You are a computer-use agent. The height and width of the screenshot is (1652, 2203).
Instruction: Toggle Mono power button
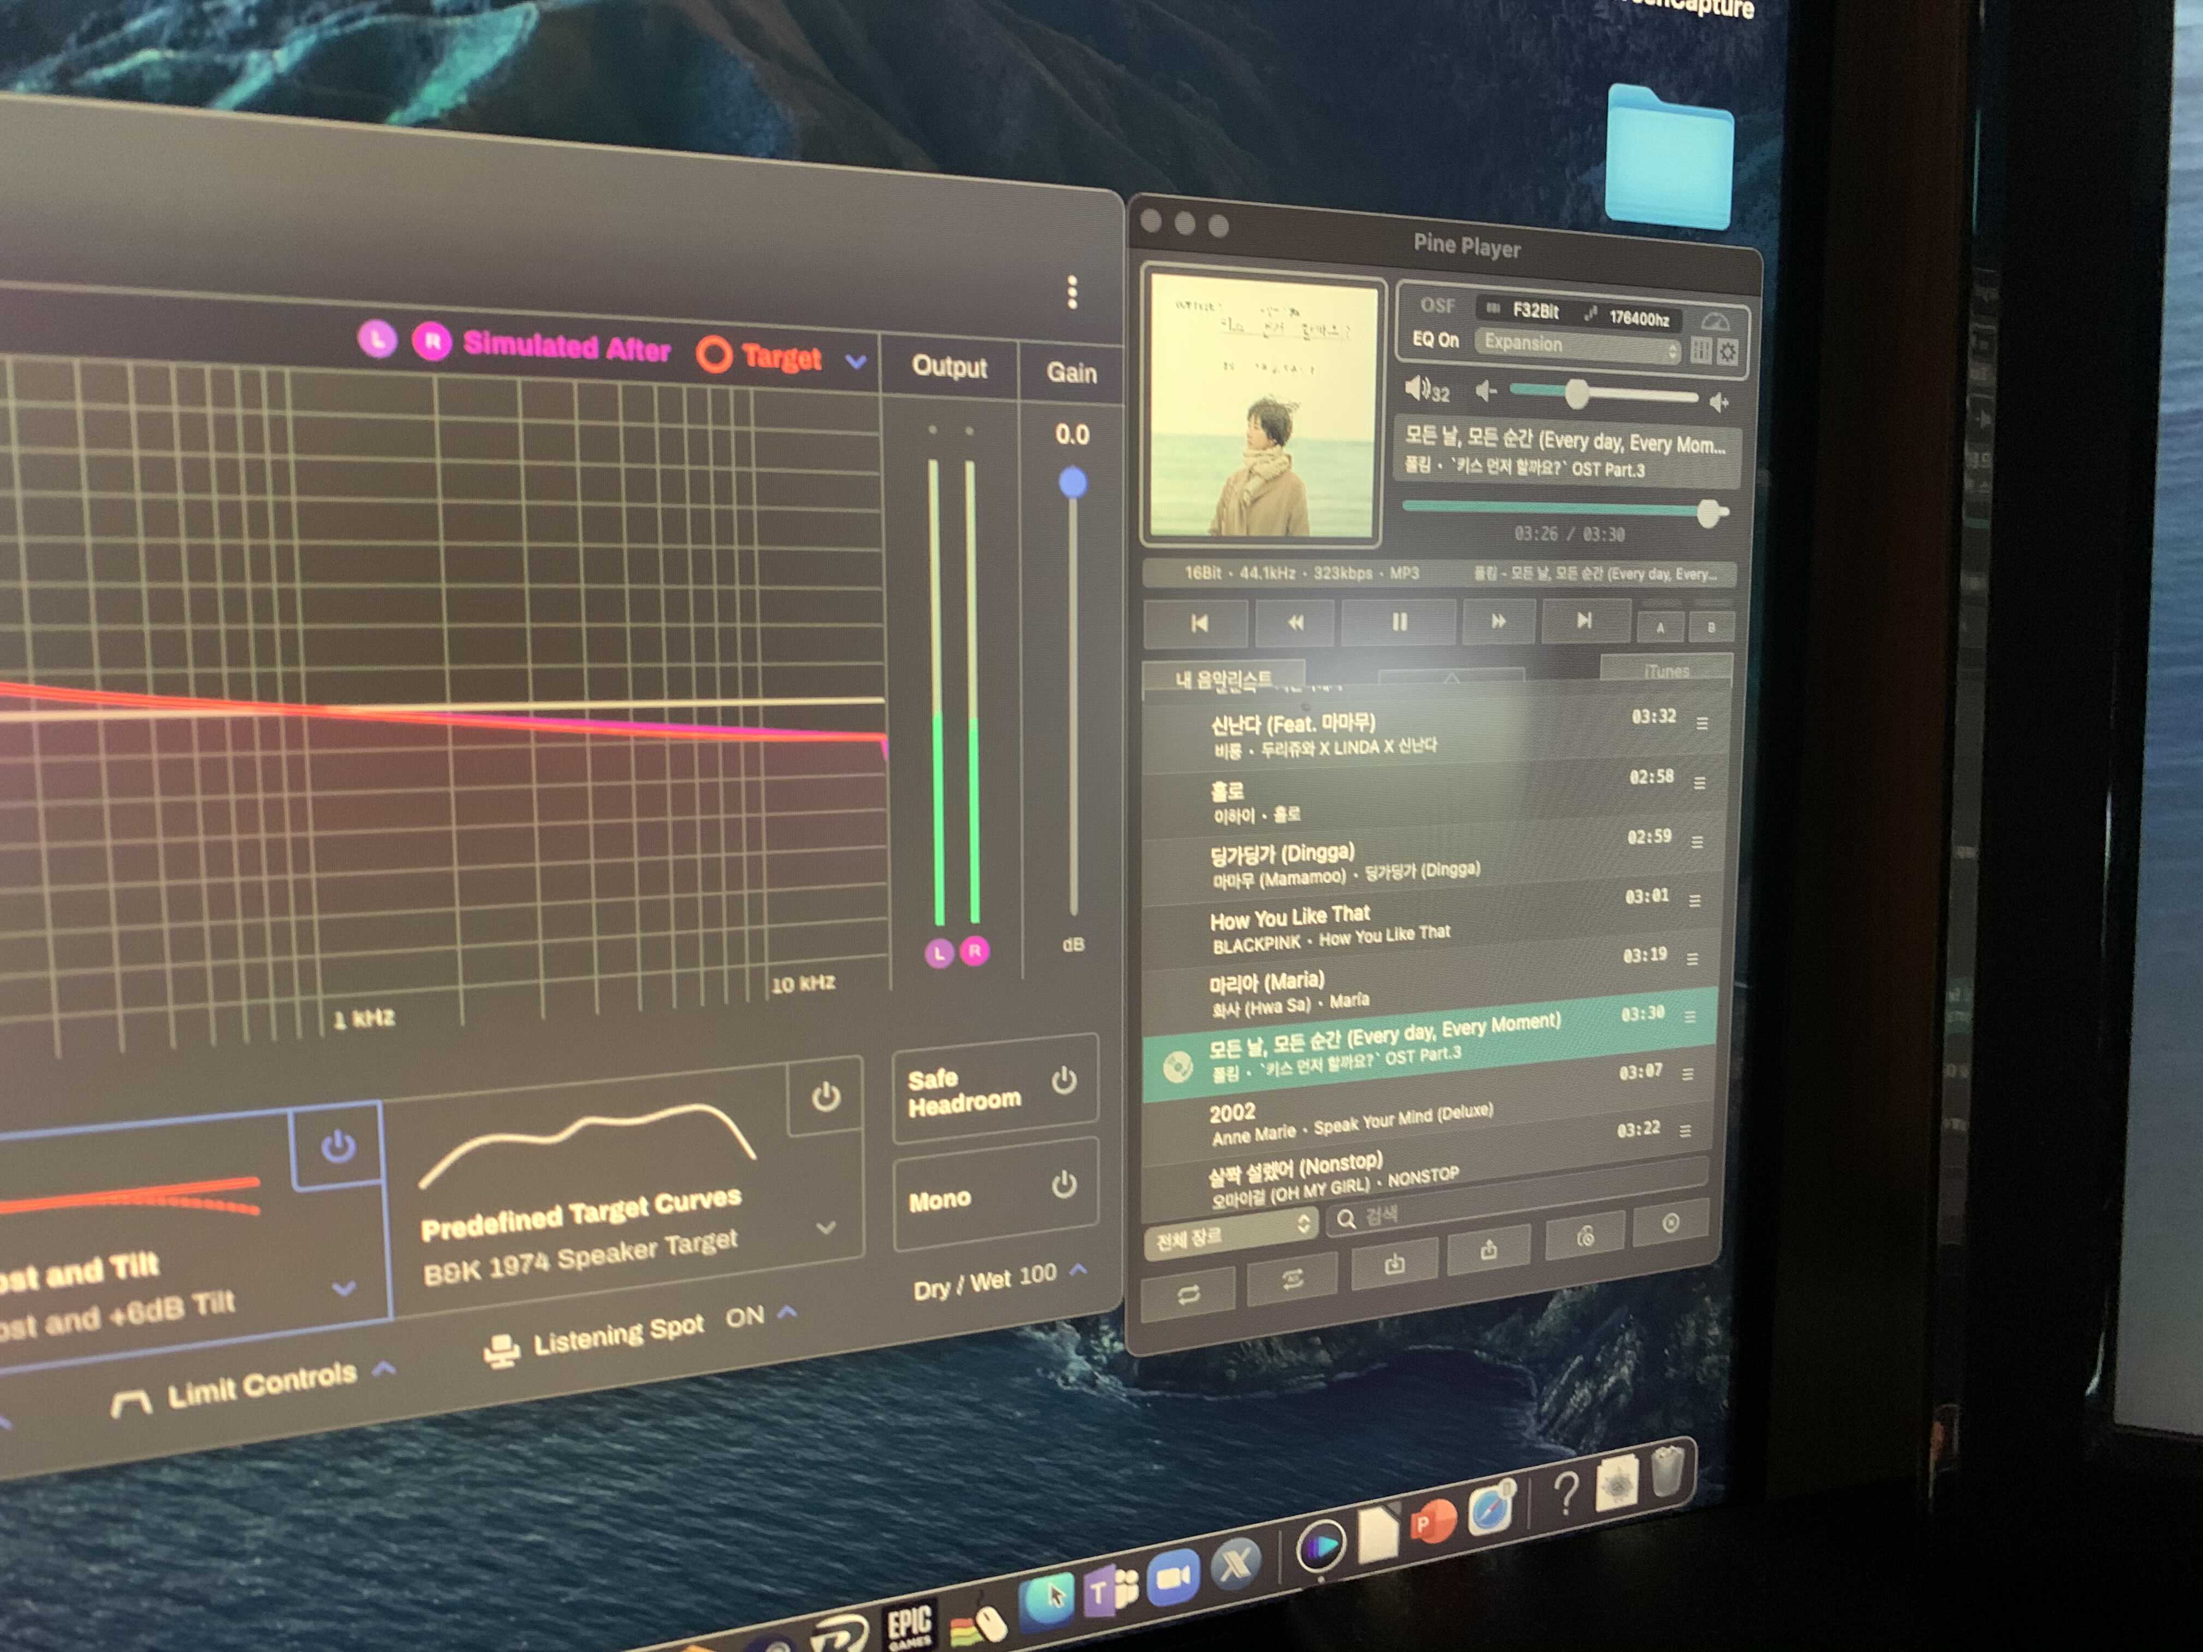tap(1064, 1184)
